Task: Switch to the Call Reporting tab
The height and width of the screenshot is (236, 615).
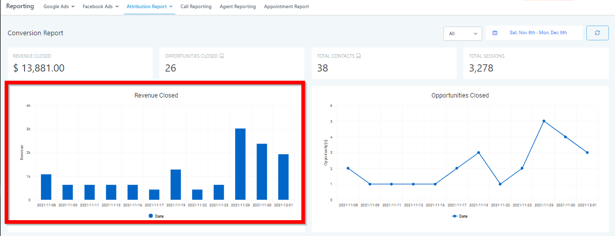Action: click(x=196, y=7)
